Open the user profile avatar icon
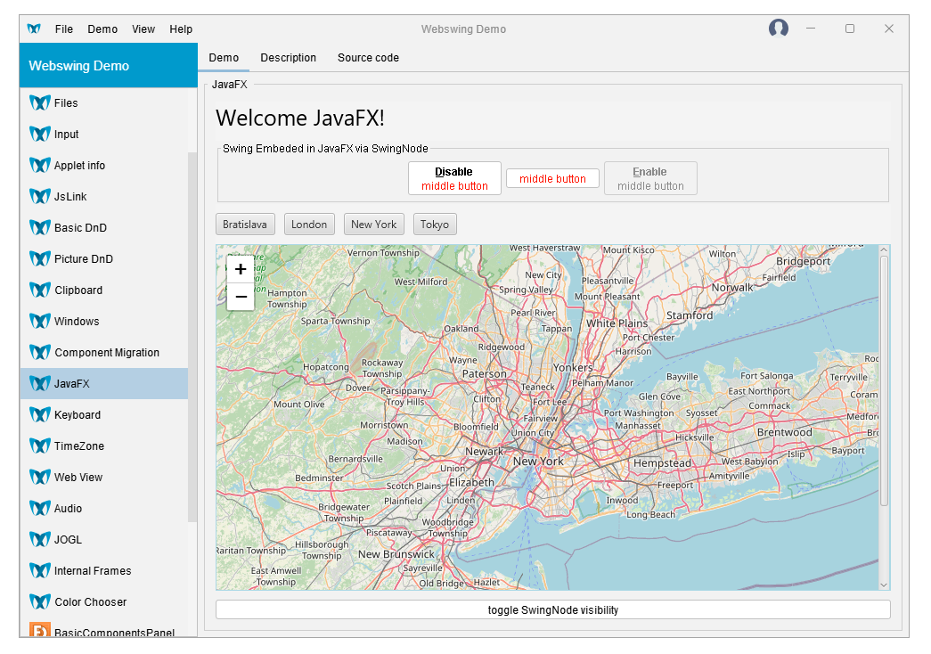Screen dimensions: 931x654 [x=779, y=28]
